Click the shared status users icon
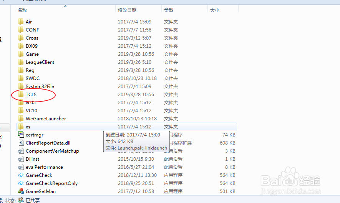The image size is (340, 203). (x=21, y=200)
